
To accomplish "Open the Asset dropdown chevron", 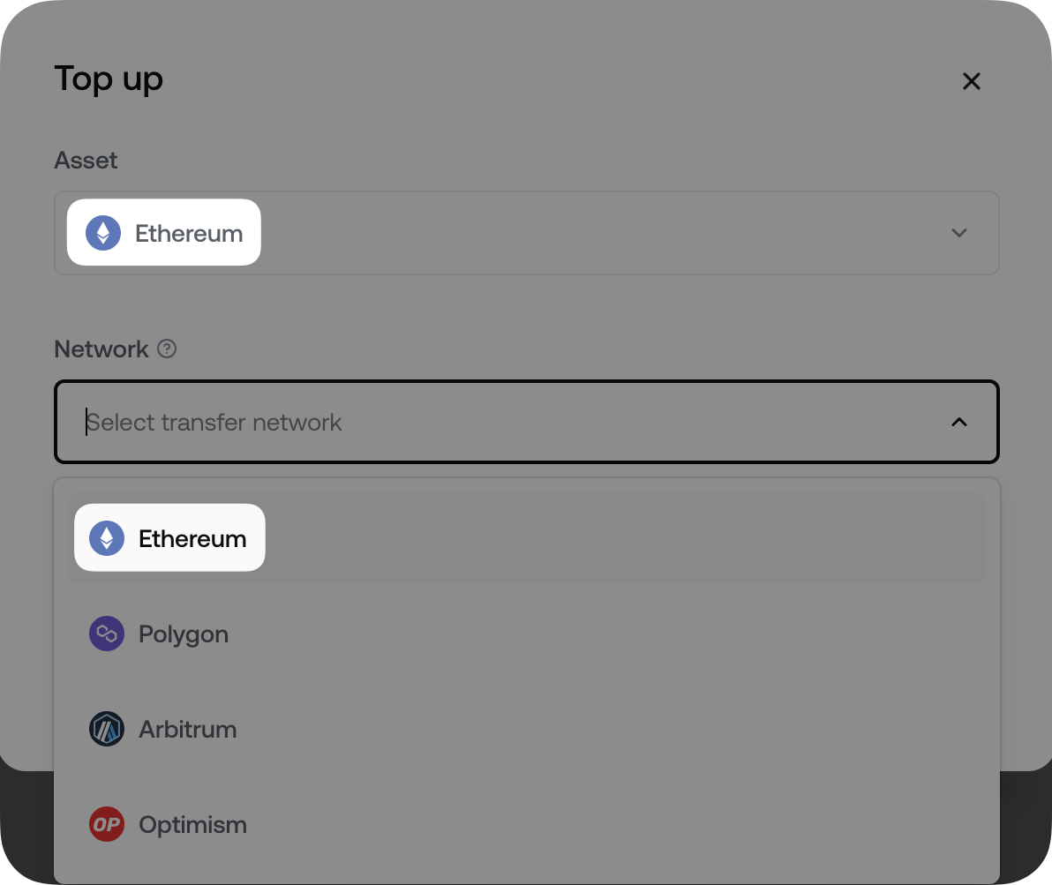I will click(959, 233).
